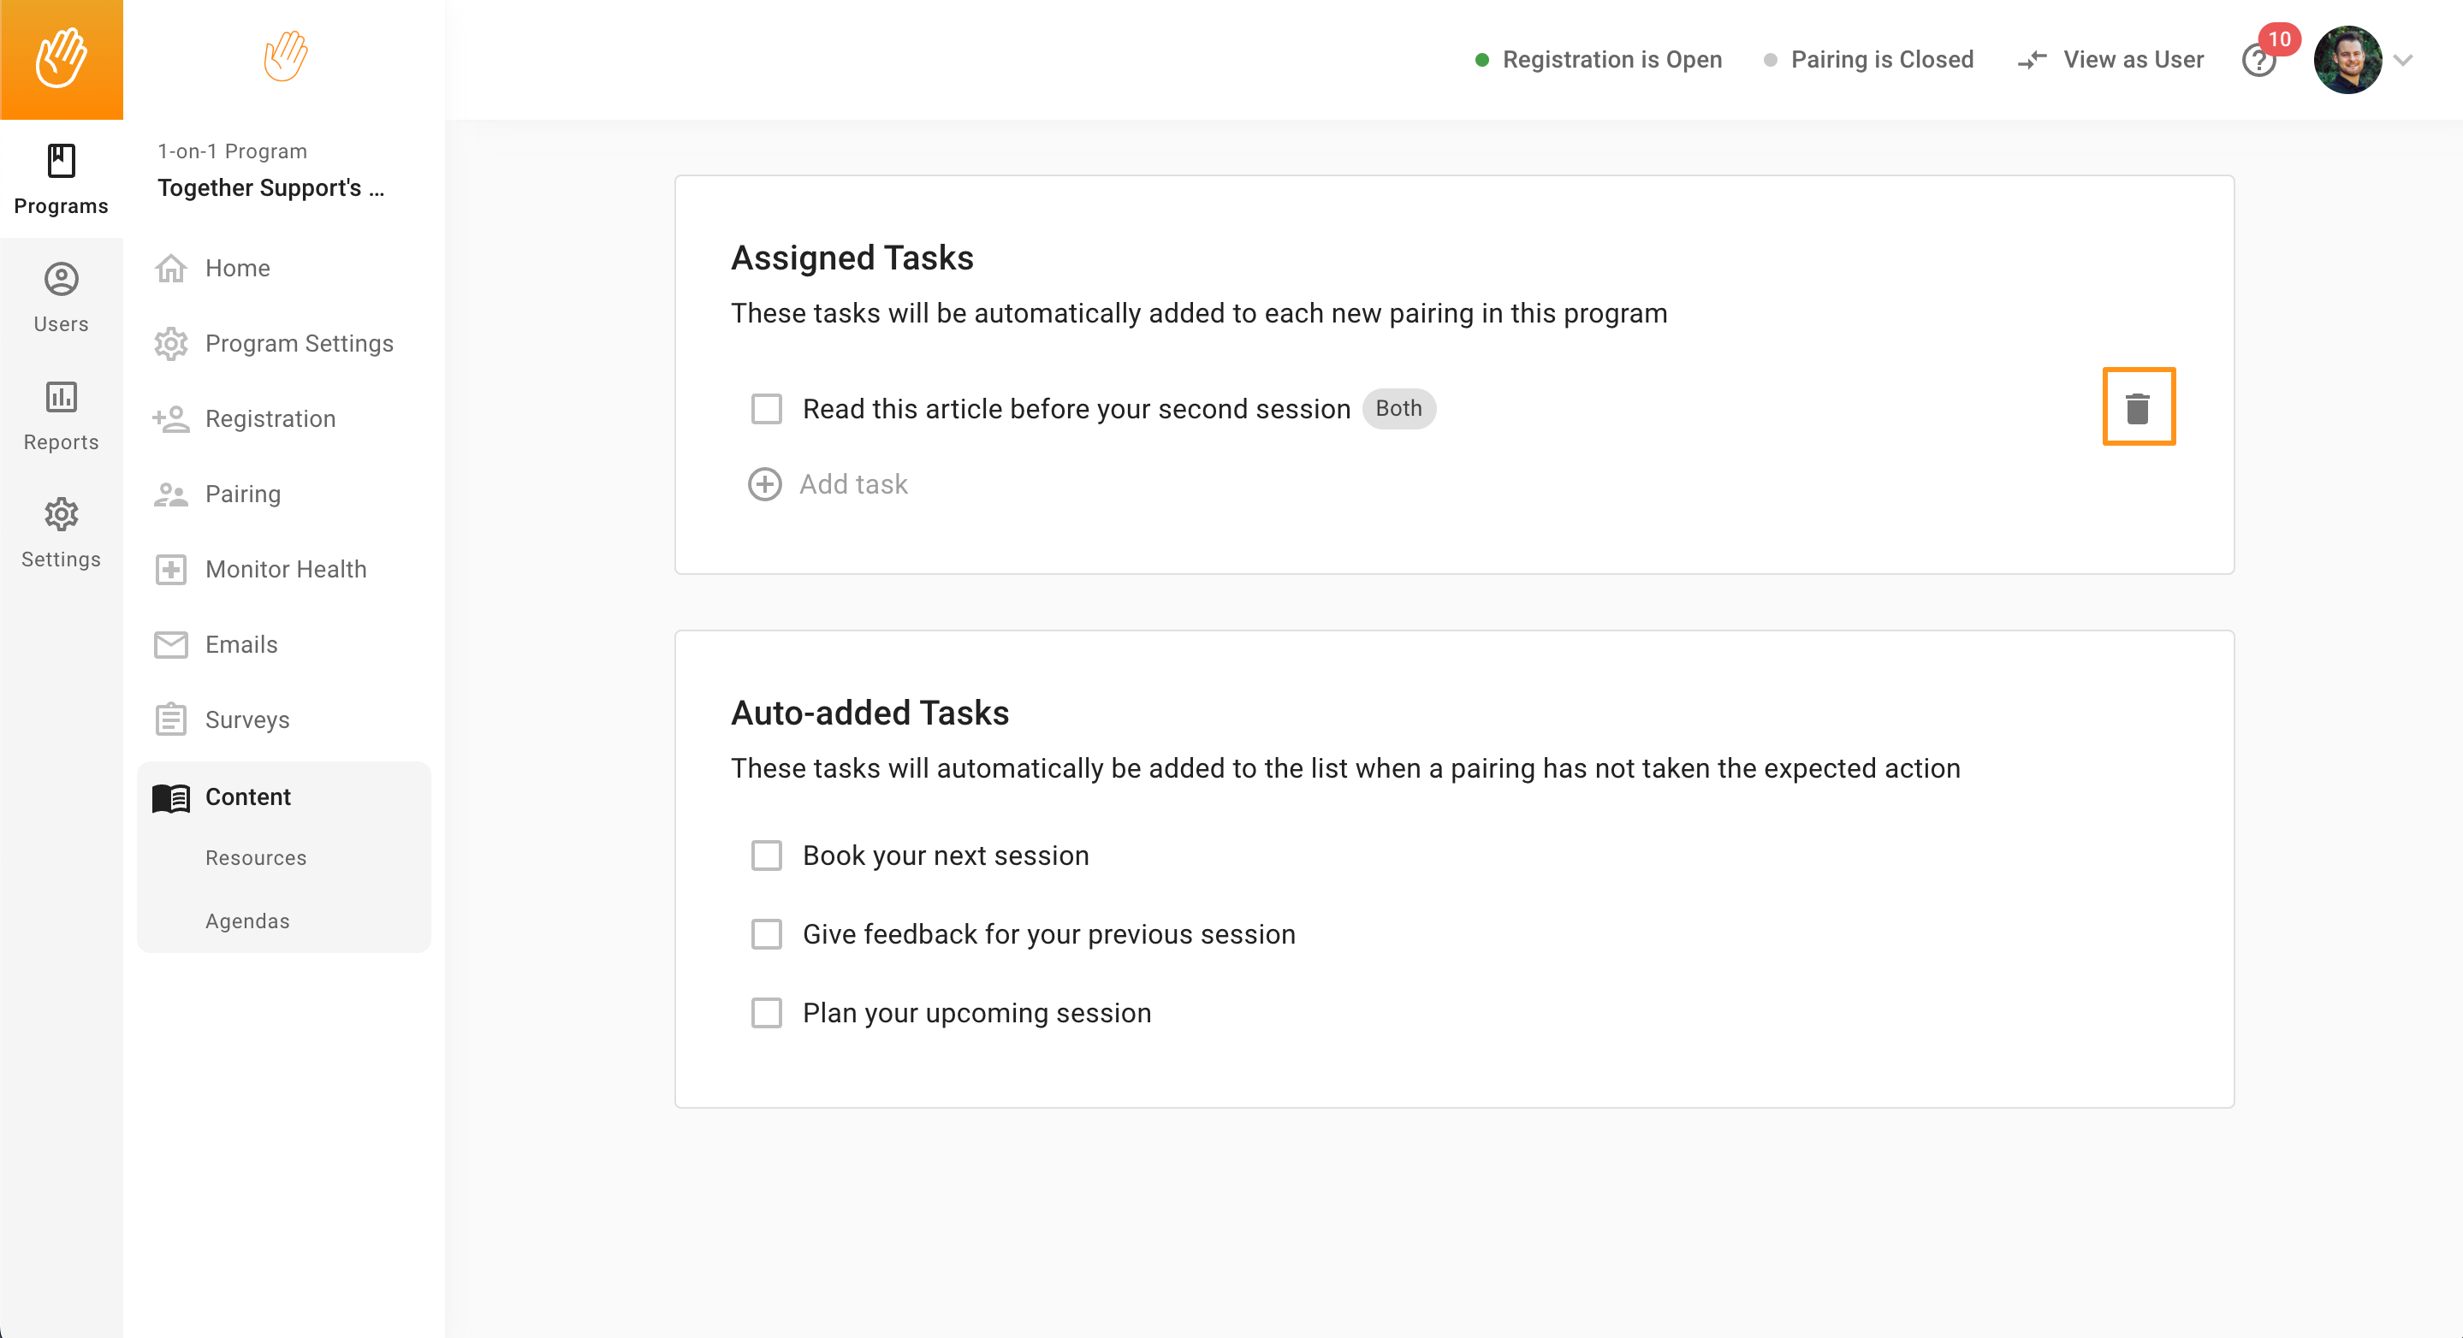Image resolution: width=2463 pixels, height=1338 pixels.
Task: Click the Content open-book icon
Action: point(171,798)
